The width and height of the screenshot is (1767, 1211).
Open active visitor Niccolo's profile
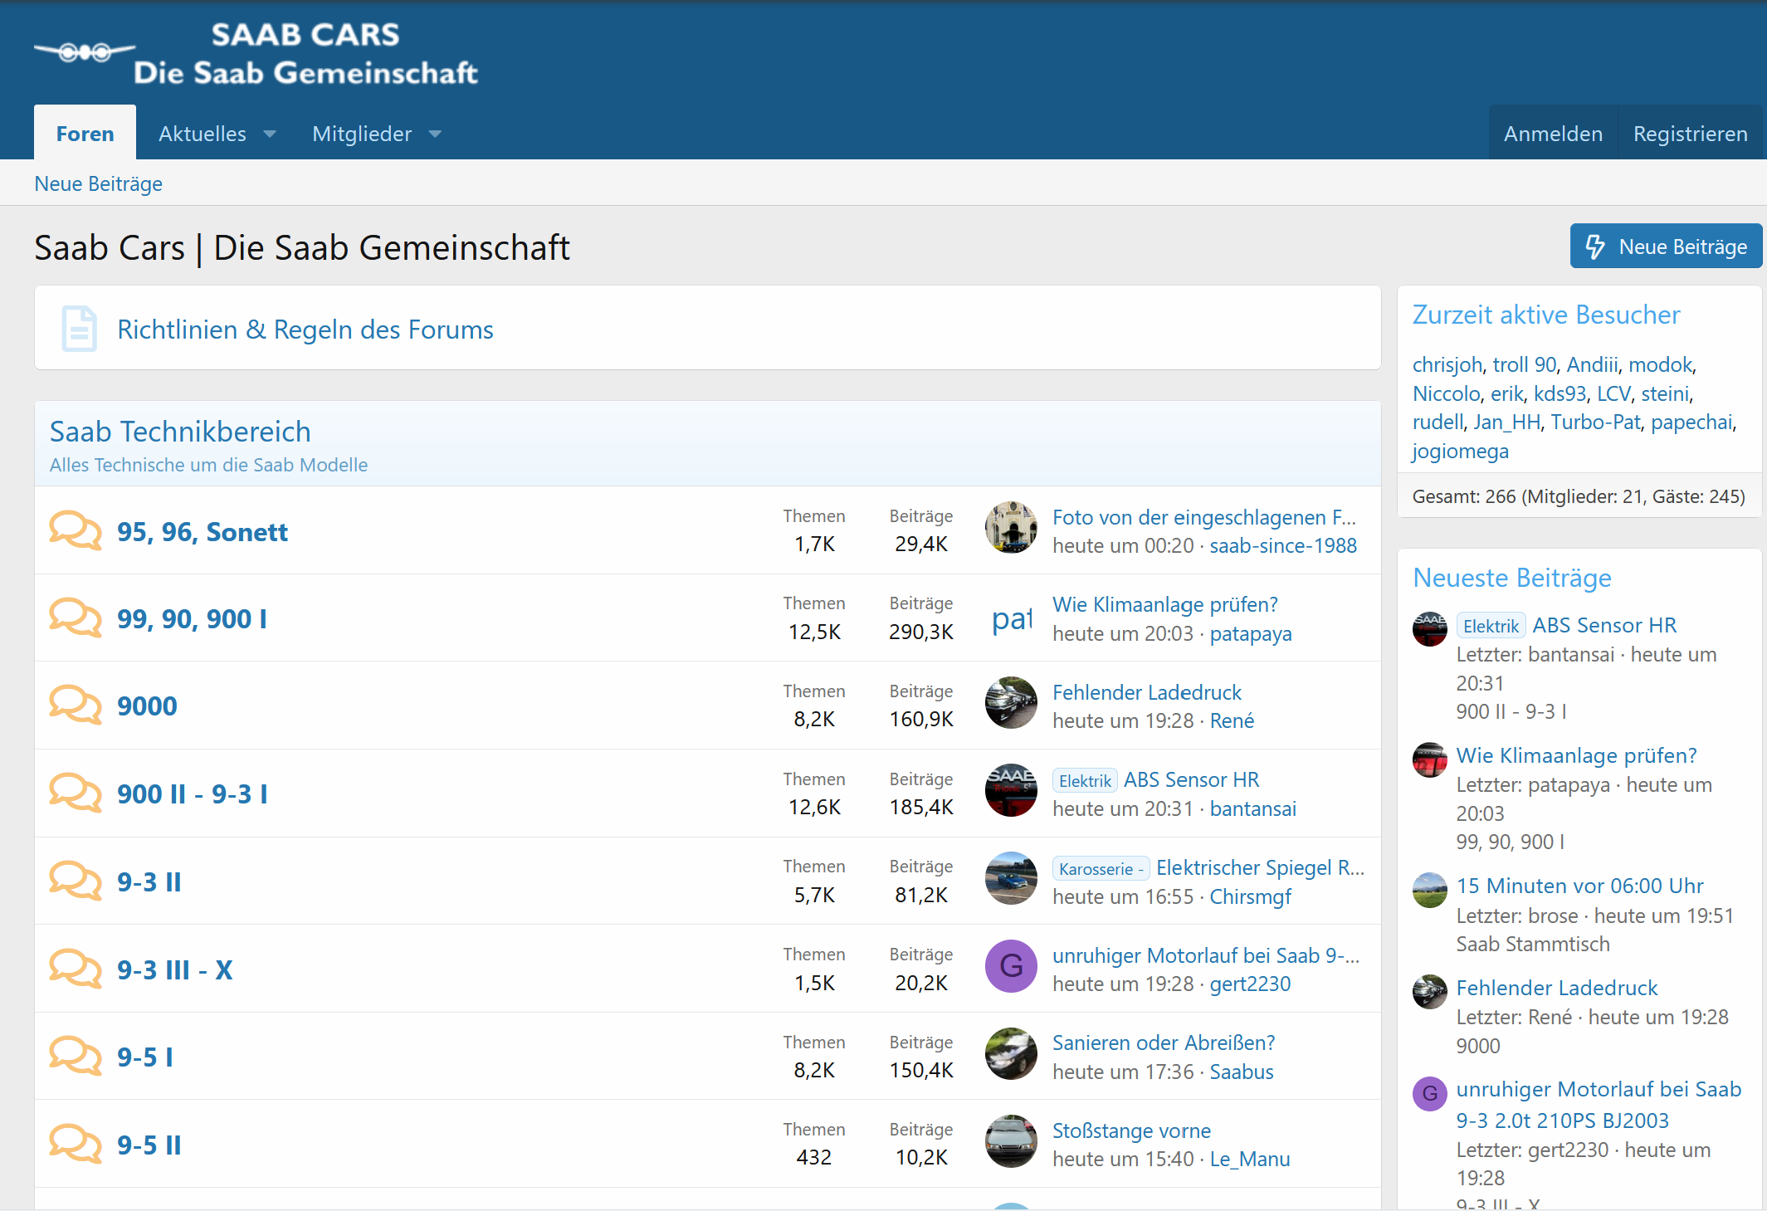pyautogui.click(x=1447, y=393)
